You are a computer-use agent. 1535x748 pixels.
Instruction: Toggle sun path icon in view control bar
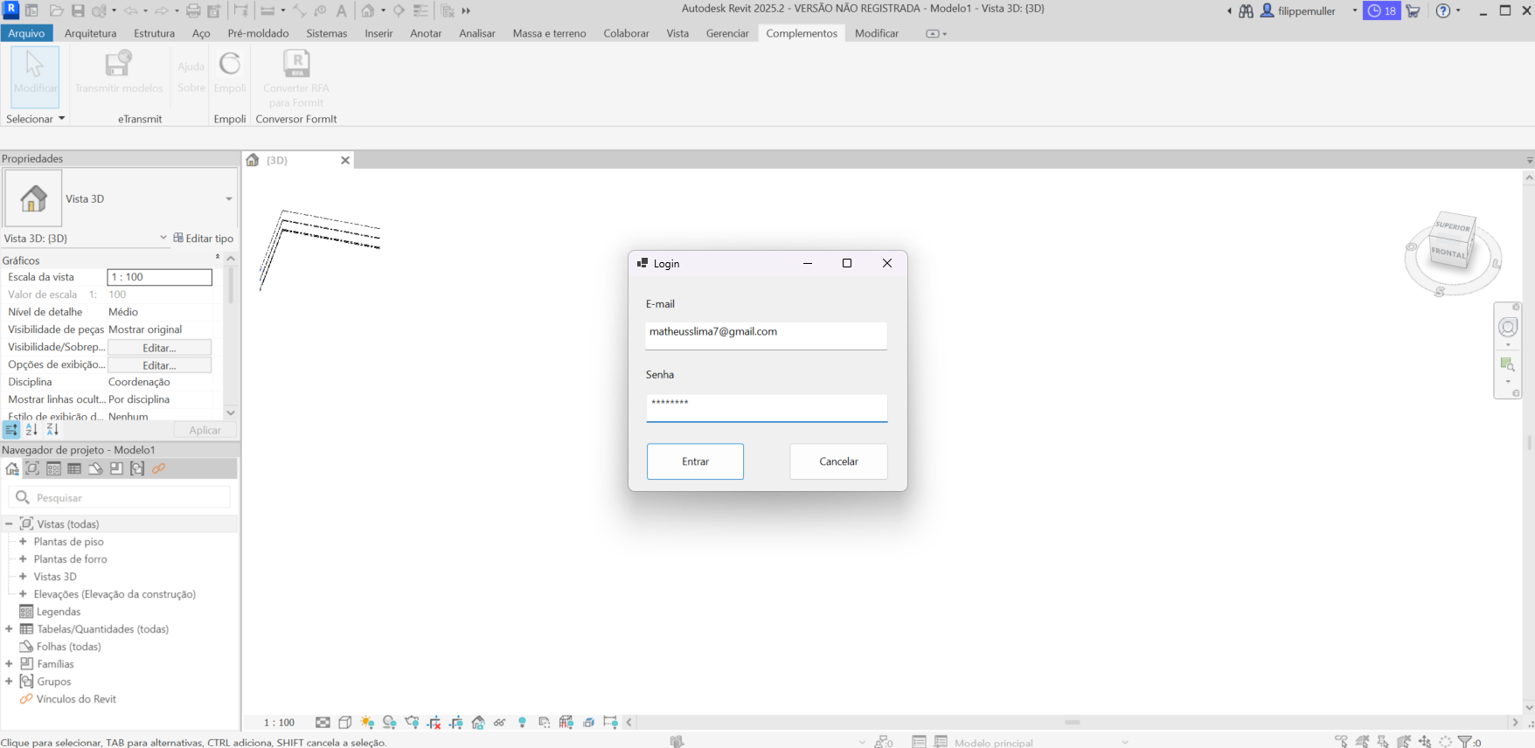point(367,723)
